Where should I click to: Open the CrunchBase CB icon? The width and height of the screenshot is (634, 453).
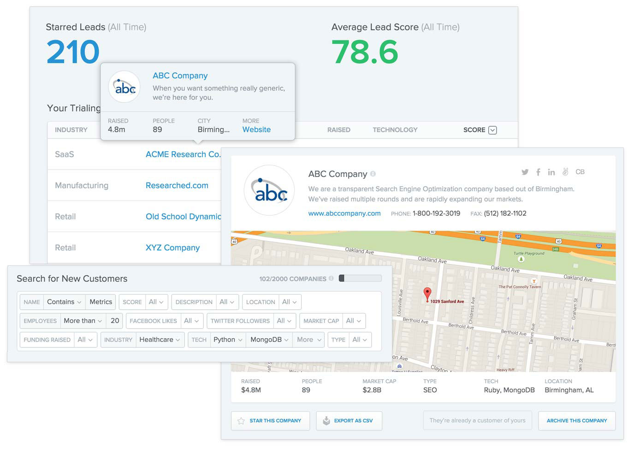(x=580, y=172)
